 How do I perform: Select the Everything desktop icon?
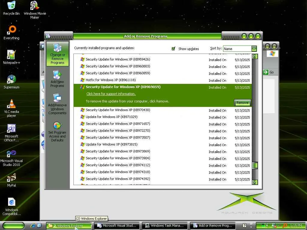(11, 33)
